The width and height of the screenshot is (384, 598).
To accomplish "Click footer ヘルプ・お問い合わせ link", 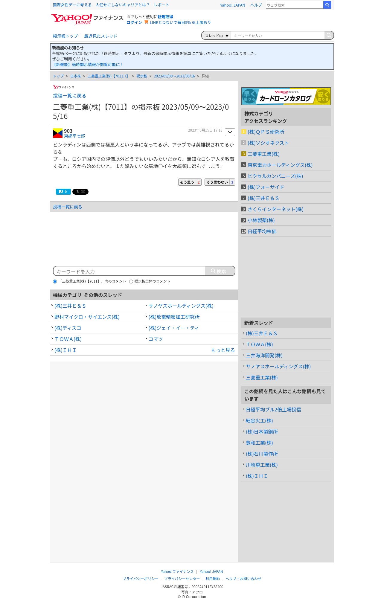I will click(x=243, y=579).
